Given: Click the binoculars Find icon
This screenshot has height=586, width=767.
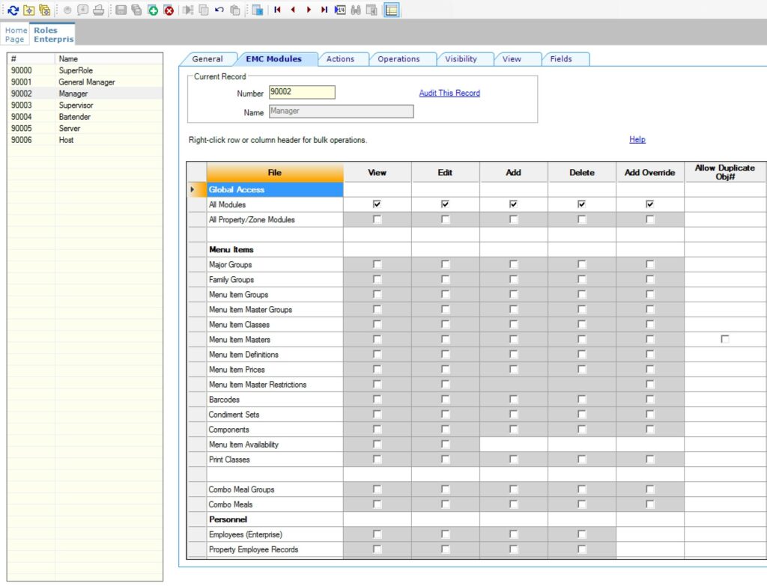Looking at the screenshot, I should tap(356, 10).
